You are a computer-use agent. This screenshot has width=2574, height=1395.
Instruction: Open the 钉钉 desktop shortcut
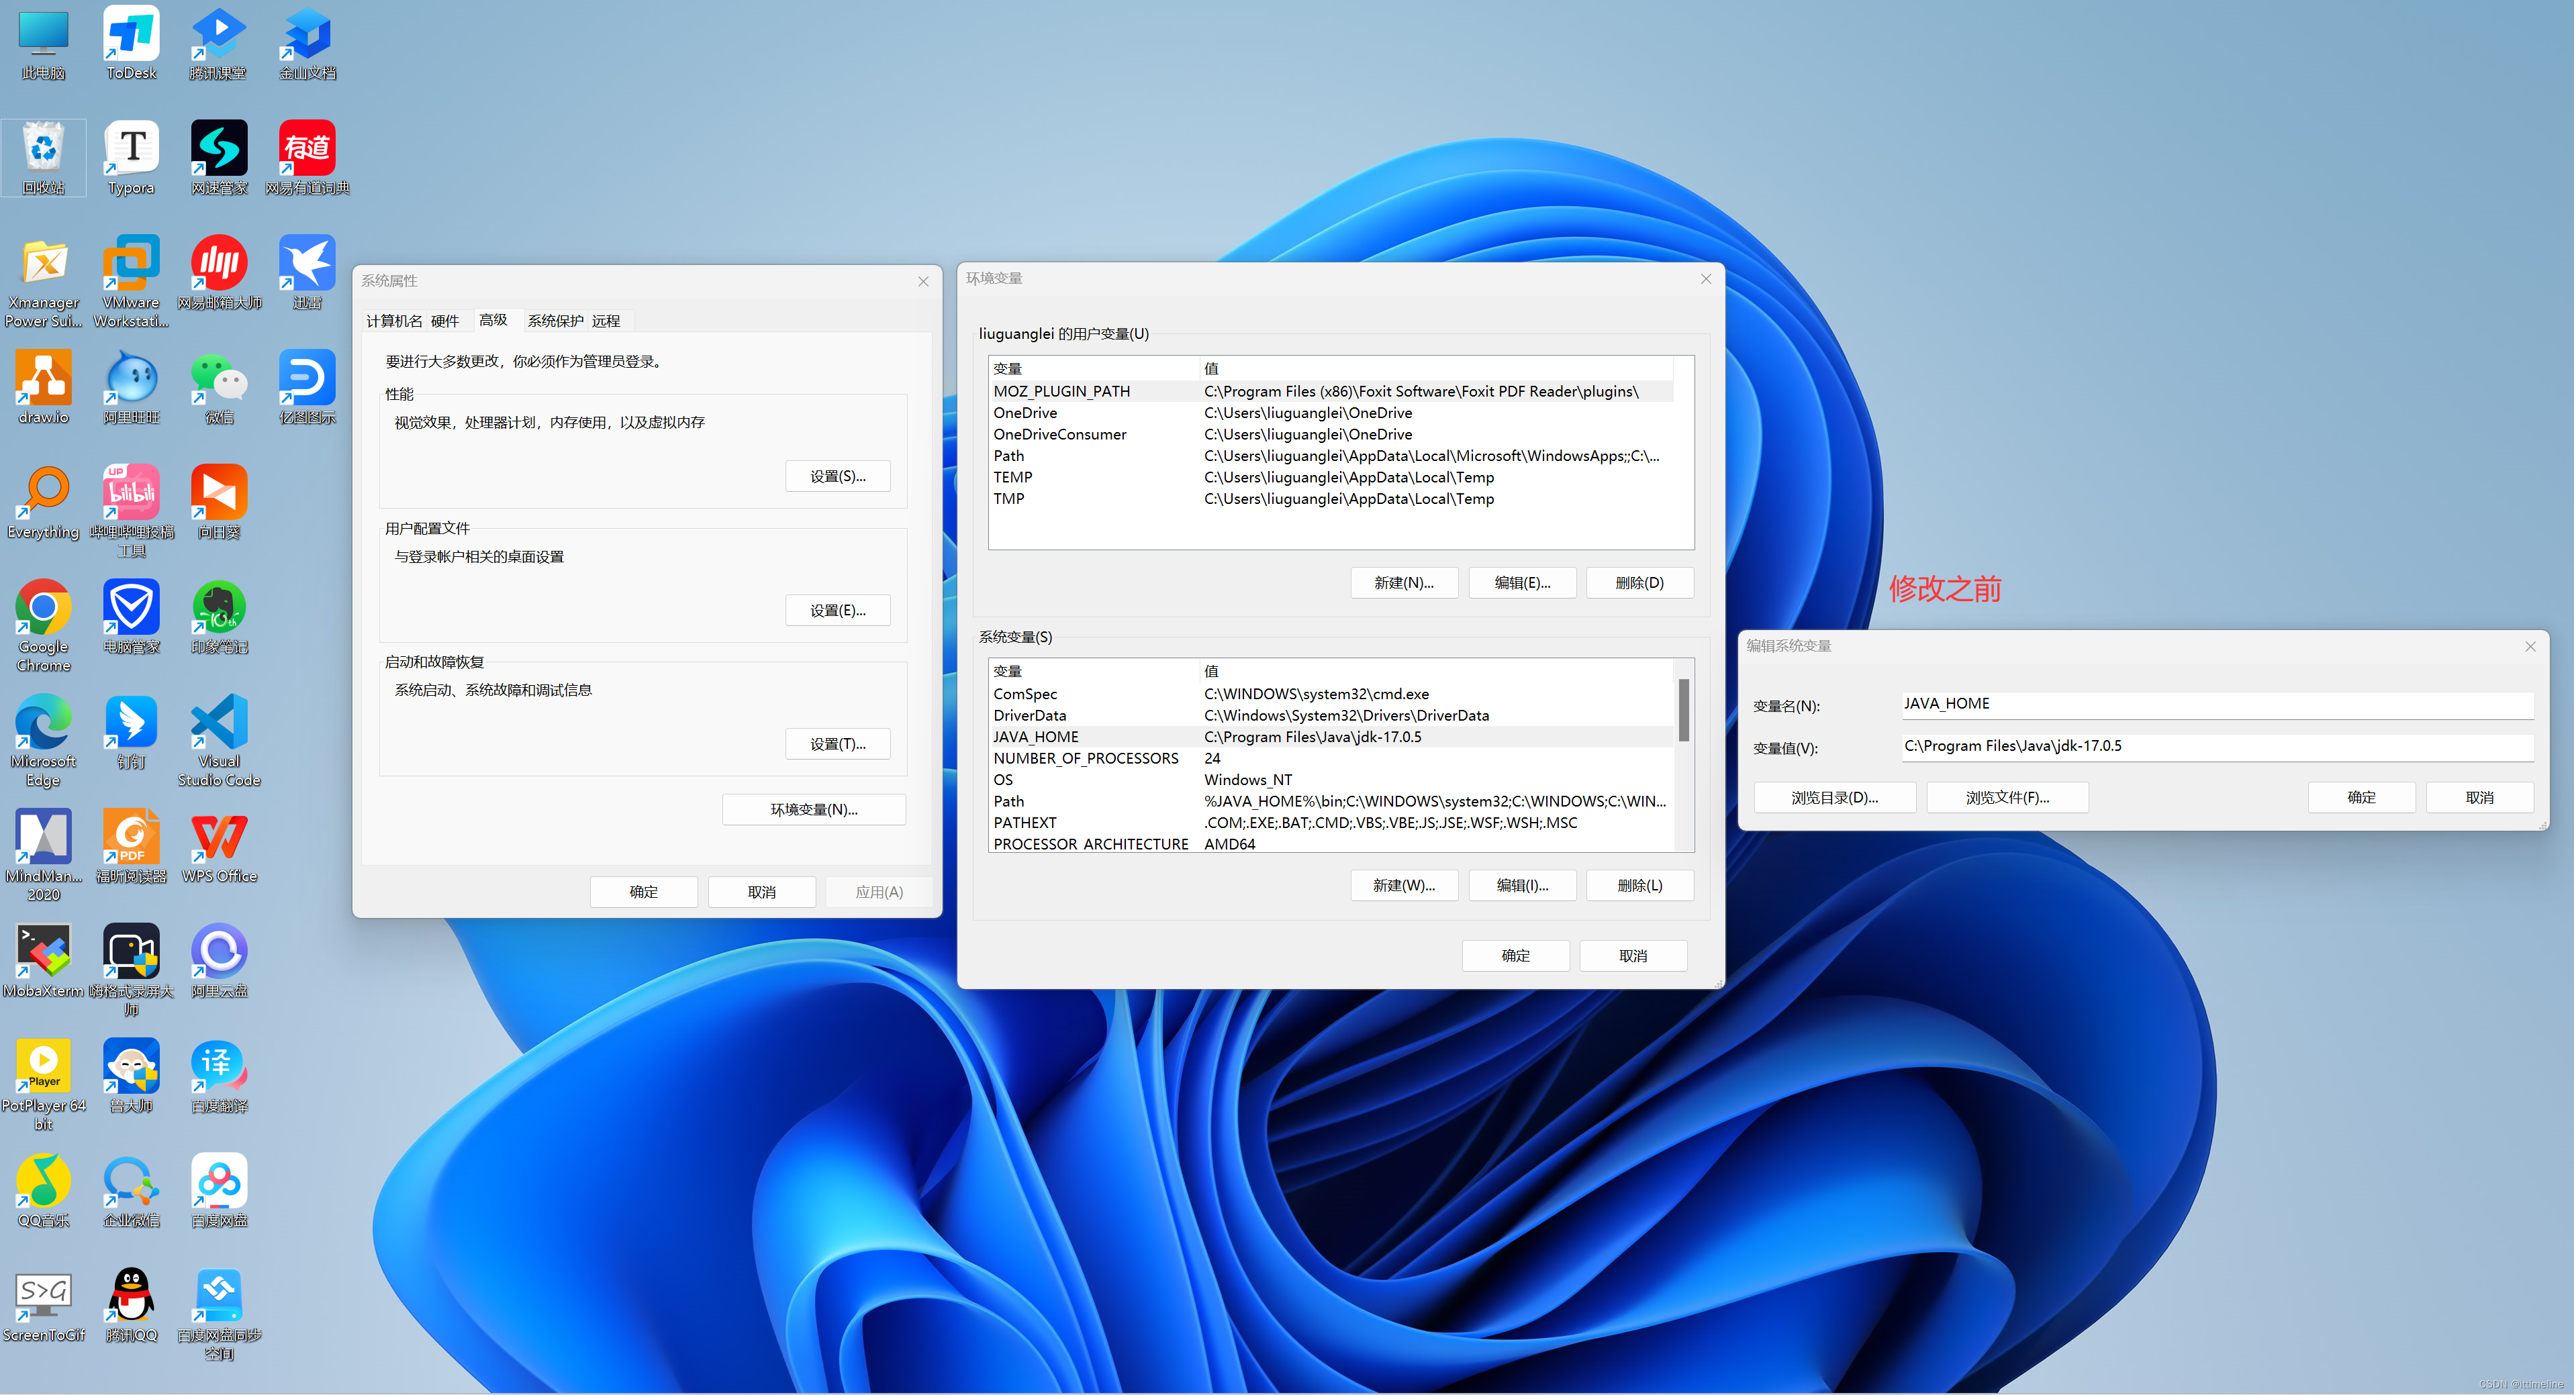tap(131, 733)
